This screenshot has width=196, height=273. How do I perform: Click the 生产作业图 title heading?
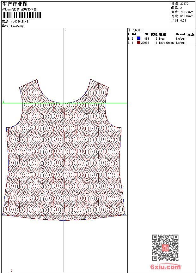coord(15,4)
